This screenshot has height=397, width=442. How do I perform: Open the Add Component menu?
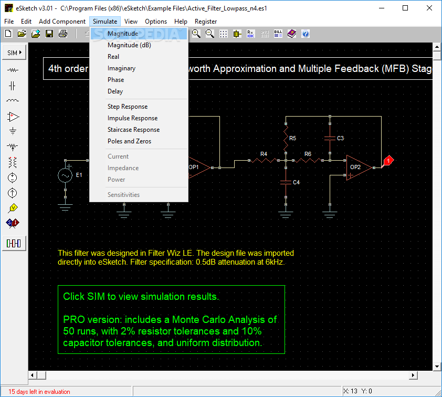[x=62, y=22]
